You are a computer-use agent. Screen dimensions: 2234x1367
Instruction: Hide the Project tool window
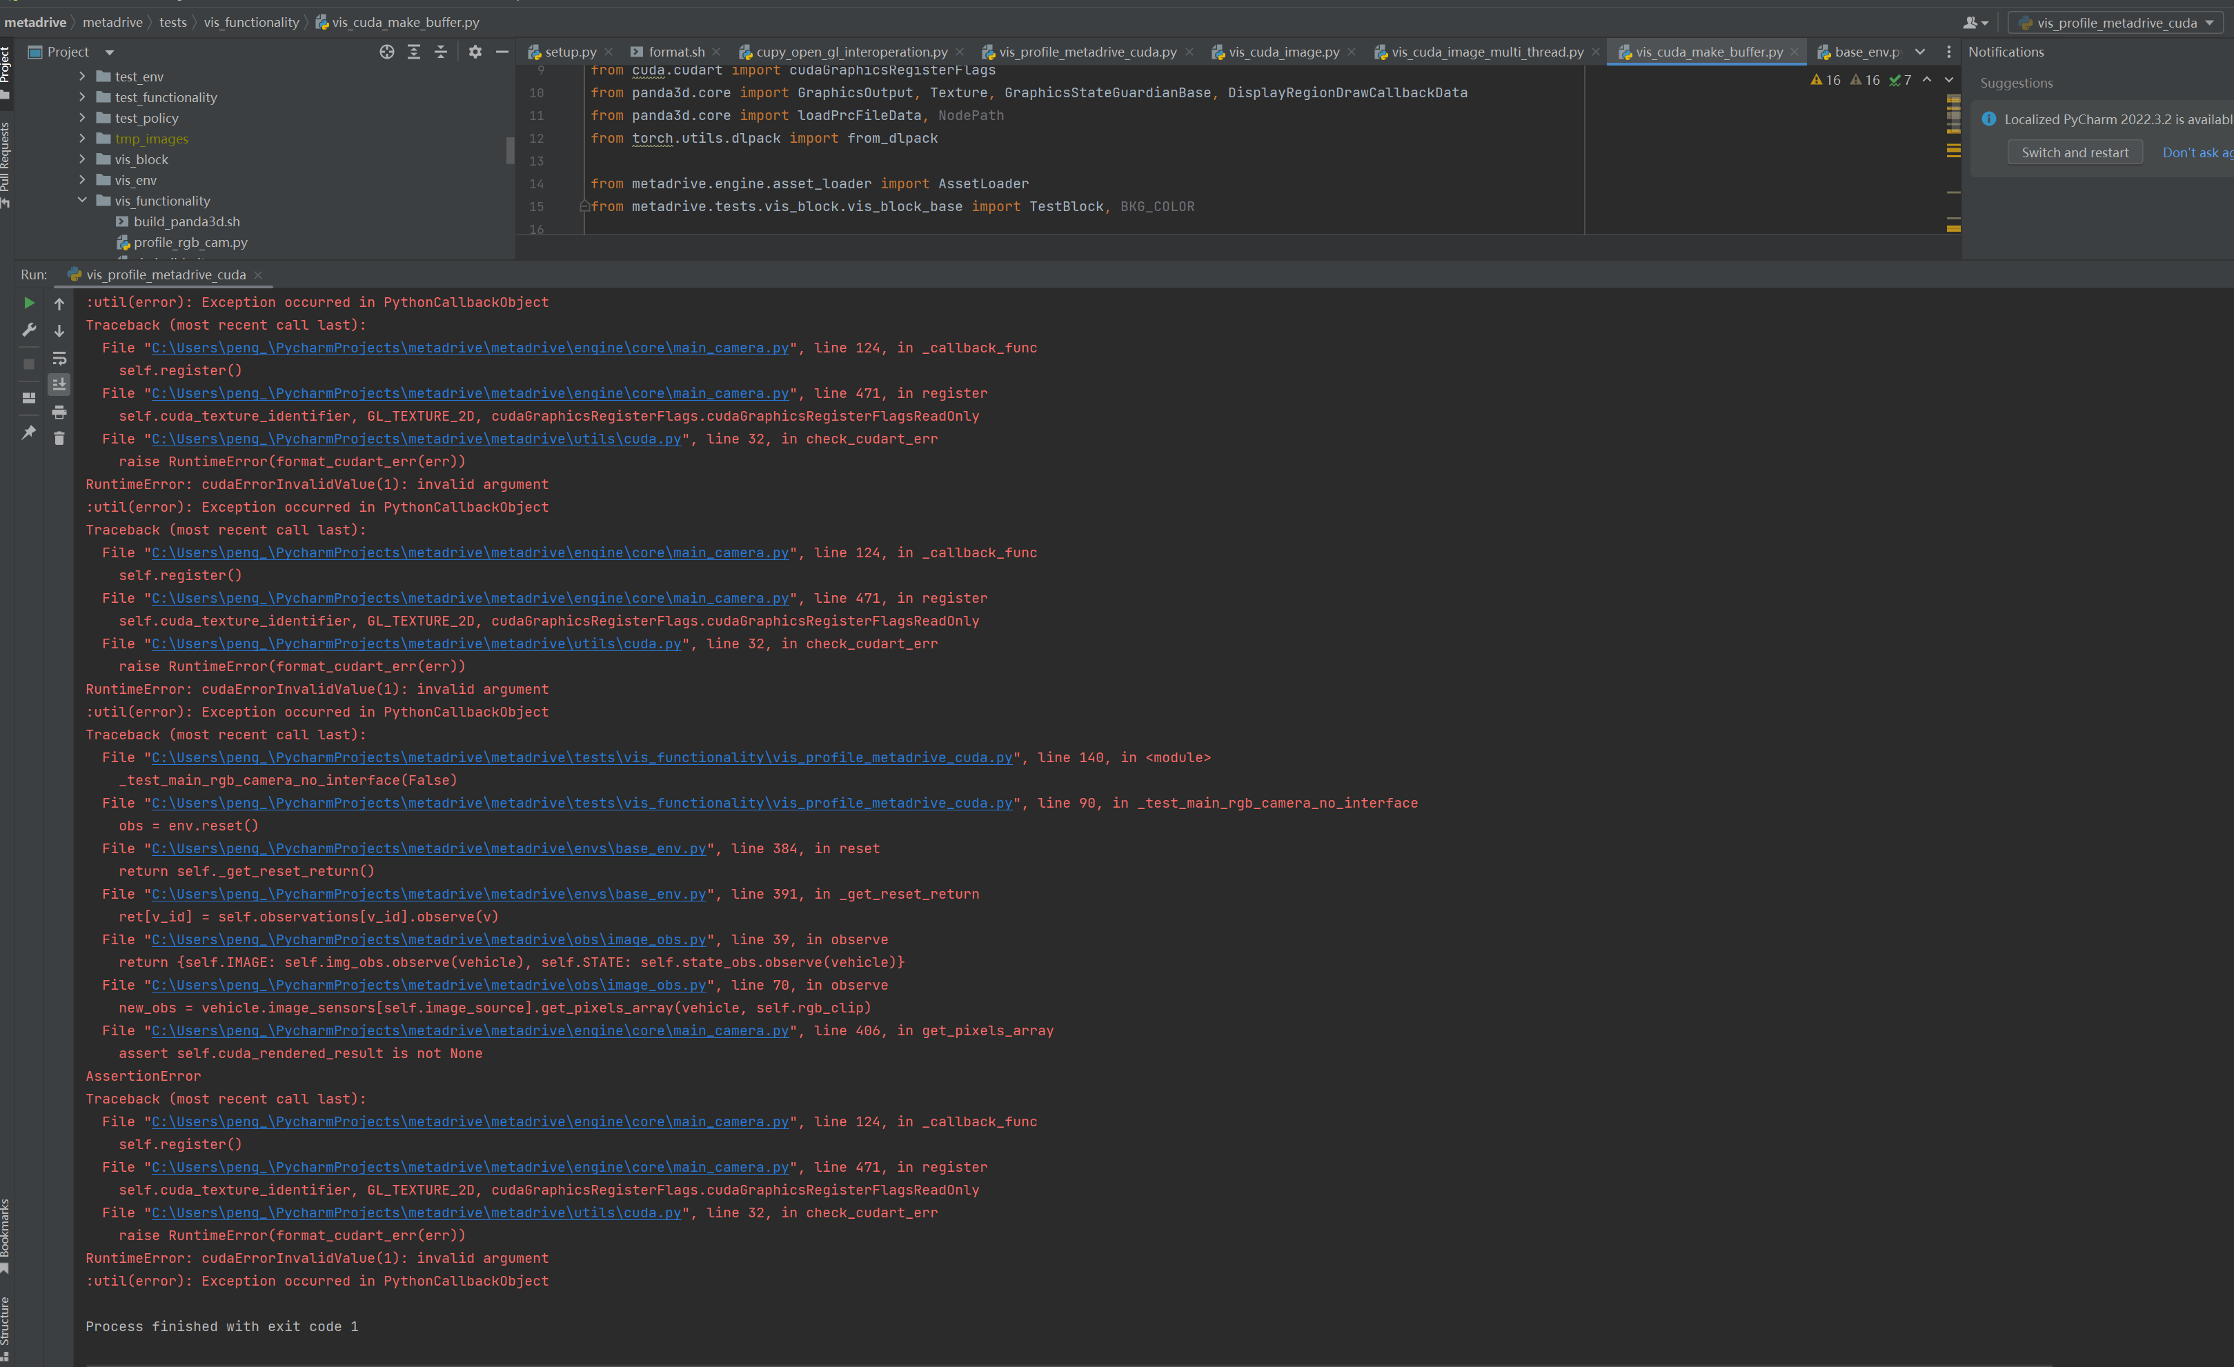503,52
